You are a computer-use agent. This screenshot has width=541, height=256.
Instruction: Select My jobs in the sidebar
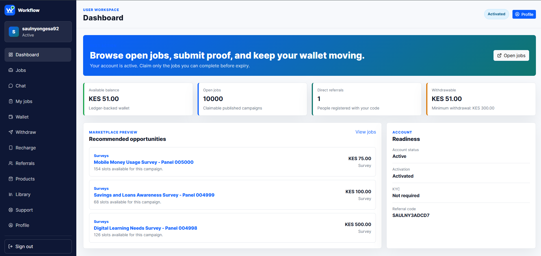[x=38, y=101]
